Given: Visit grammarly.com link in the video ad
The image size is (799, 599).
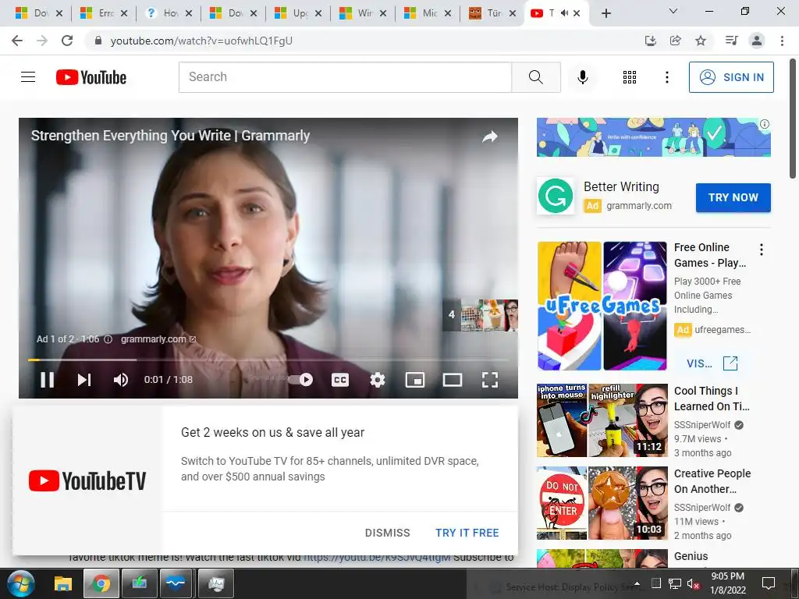Looking at the screenshot, I should [x=158, y=339].
